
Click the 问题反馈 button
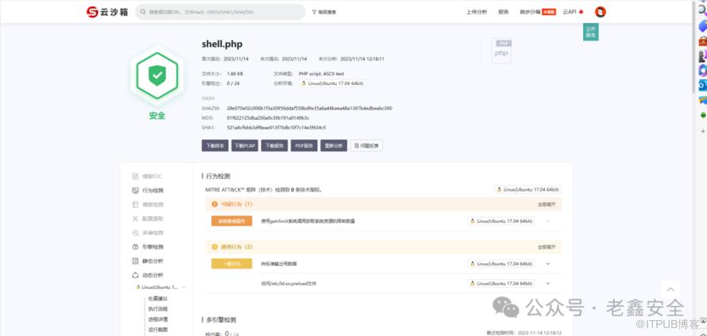(x=366, y=145)
